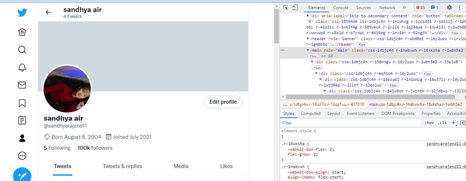Click the 1 issue message badge
Image resolution: width=466 pixels, height=181 pixels.
435,7
